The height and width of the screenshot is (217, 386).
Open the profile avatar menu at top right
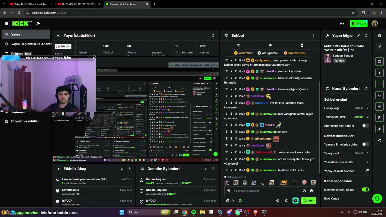coord(375,24)
